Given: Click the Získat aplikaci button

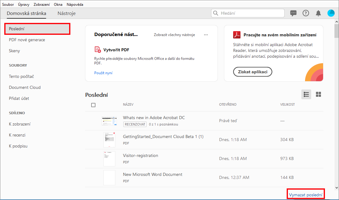Looking at the screenshot, I should [x=252, y=72].
